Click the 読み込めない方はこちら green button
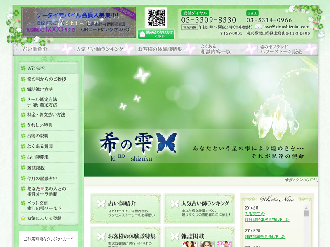 click(x=156, y=34)
